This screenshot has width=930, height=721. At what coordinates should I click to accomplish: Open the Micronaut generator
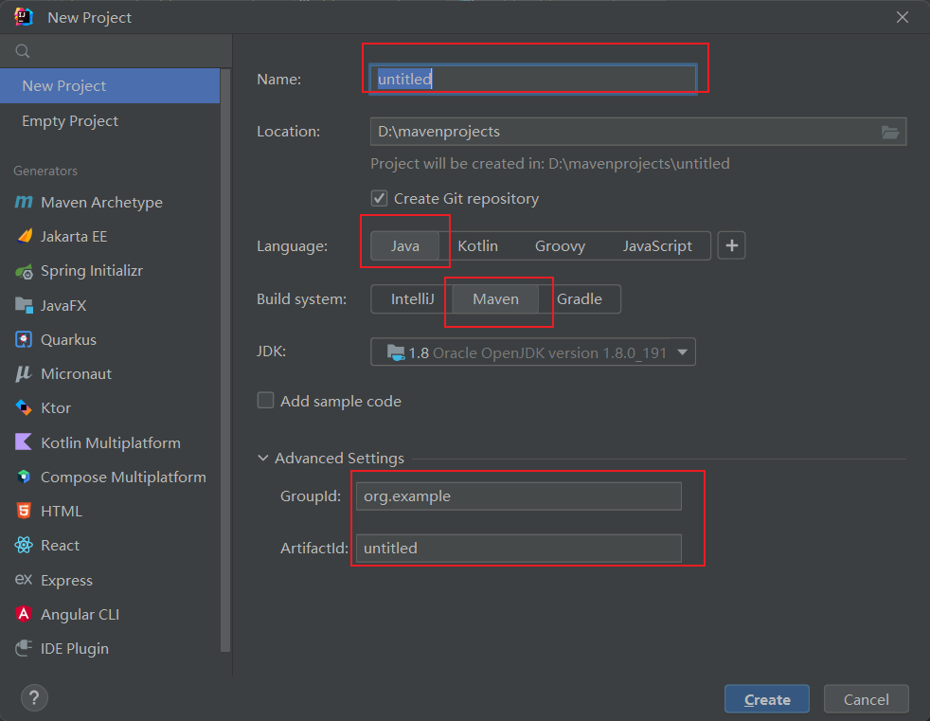click(76, 374)
